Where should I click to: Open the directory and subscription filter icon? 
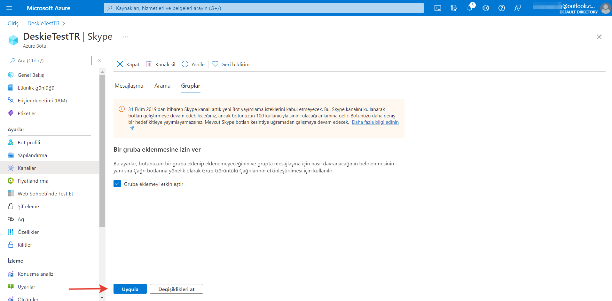coord(454,8)
